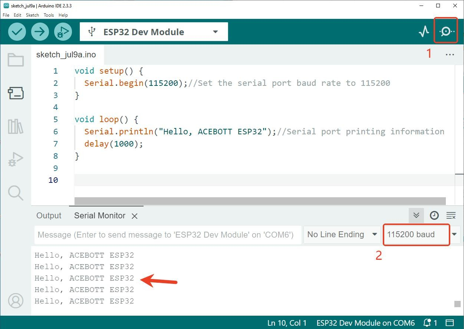Click the Arduino IDE title bar icon

click(x=6, y=6)
